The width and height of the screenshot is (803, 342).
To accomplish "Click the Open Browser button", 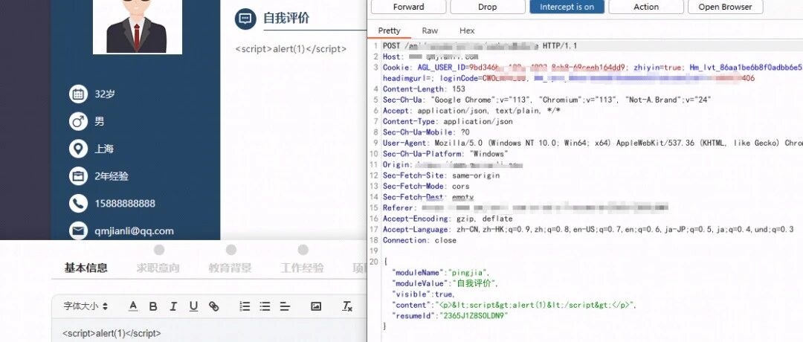I will 725,7.
